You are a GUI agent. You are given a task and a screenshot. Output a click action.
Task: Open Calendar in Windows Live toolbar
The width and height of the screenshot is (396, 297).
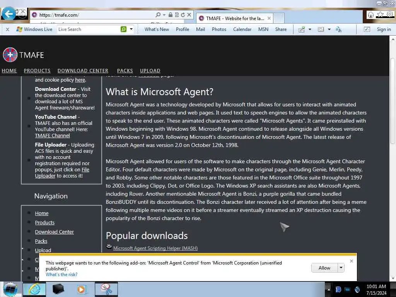pos(242,29)
